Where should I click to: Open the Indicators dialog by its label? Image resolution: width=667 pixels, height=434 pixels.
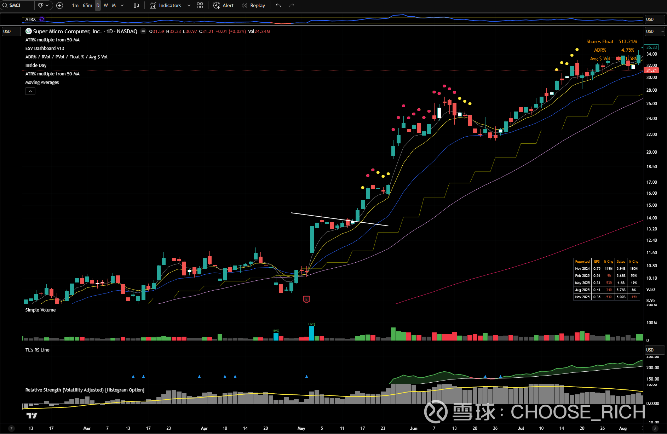click(170, 5)
